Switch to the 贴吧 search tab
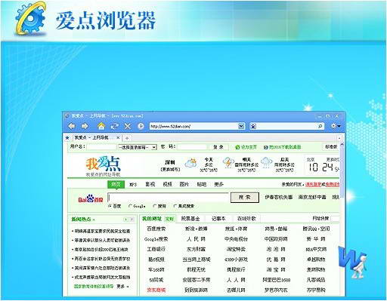This screenshot has height=301, width=387. pos(202,184)
